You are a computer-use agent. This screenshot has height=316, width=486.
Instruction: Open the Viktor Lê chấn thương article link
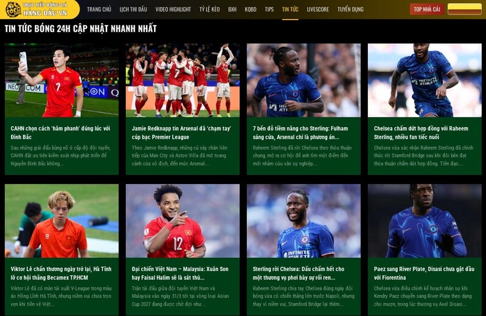coord(61,273)
